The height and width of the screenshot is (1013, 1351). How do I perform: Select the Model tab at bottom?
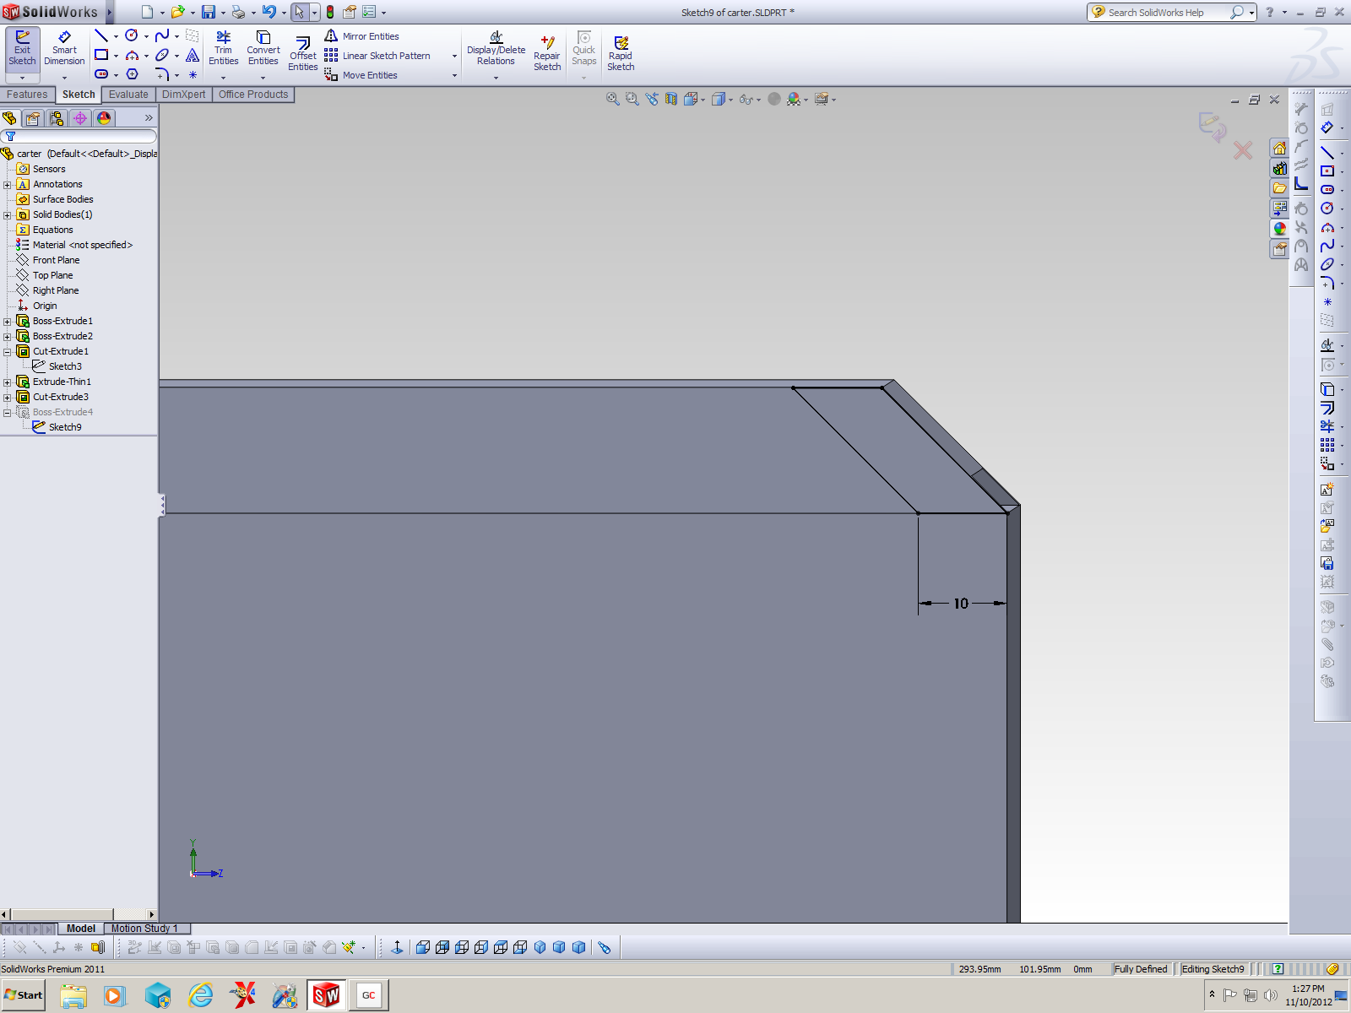(81, 929)
